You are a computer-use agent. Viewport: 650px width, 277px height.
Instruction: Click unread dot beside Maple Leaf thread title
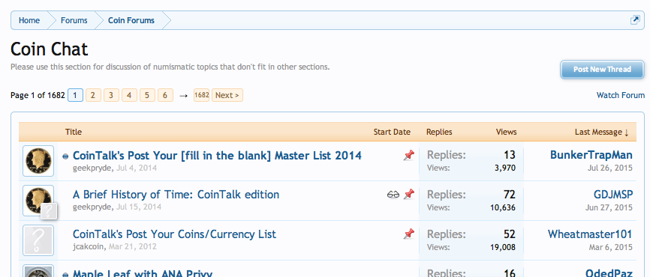pos(65,275)
